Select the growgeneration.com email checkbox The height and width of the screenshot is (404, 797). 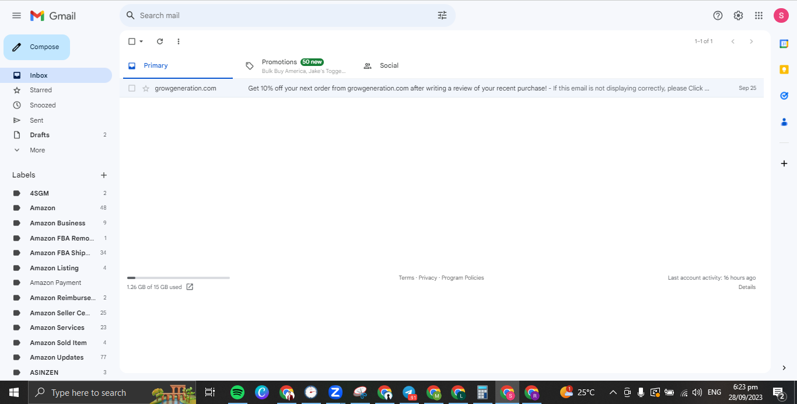pyautogui.click(x=132, y=88)
